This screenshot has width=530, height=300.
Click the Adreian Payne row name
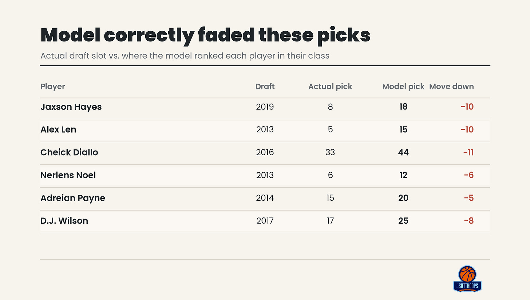[x=73, y=198]
